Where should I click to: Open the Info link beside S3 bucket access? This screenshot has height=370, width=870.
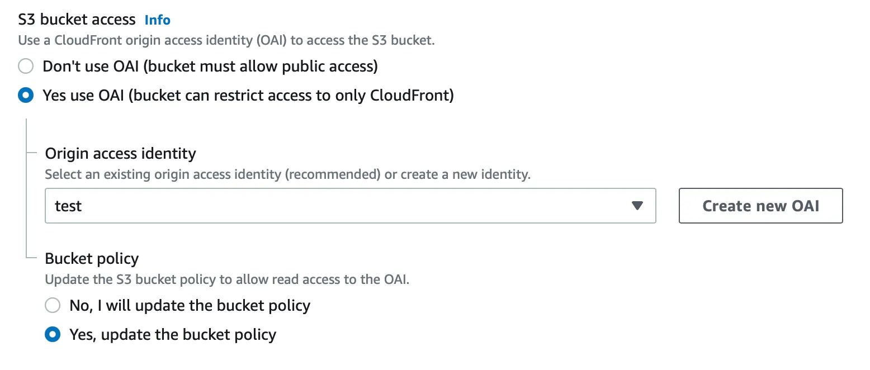157,20
